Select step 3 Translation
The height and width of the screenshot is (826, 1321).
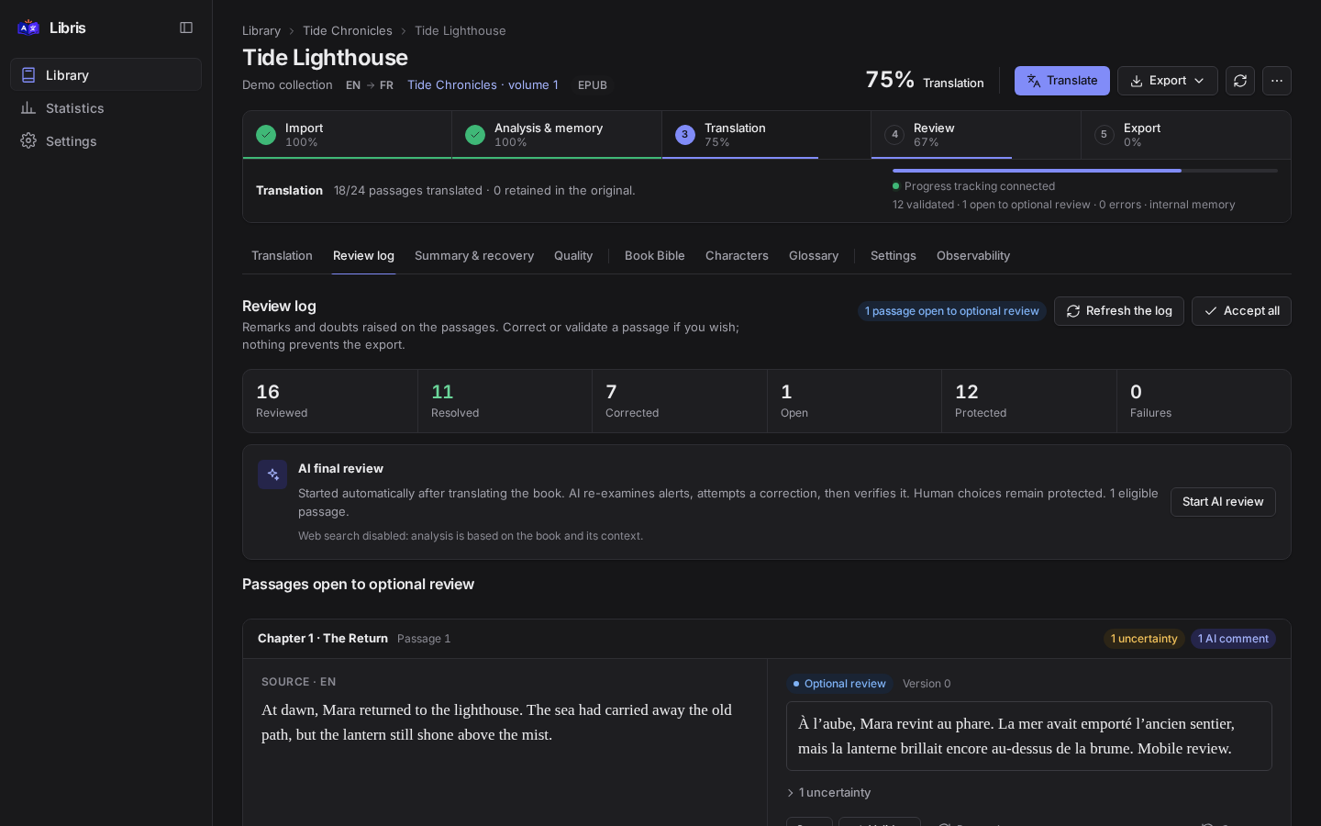pos(766,135)
